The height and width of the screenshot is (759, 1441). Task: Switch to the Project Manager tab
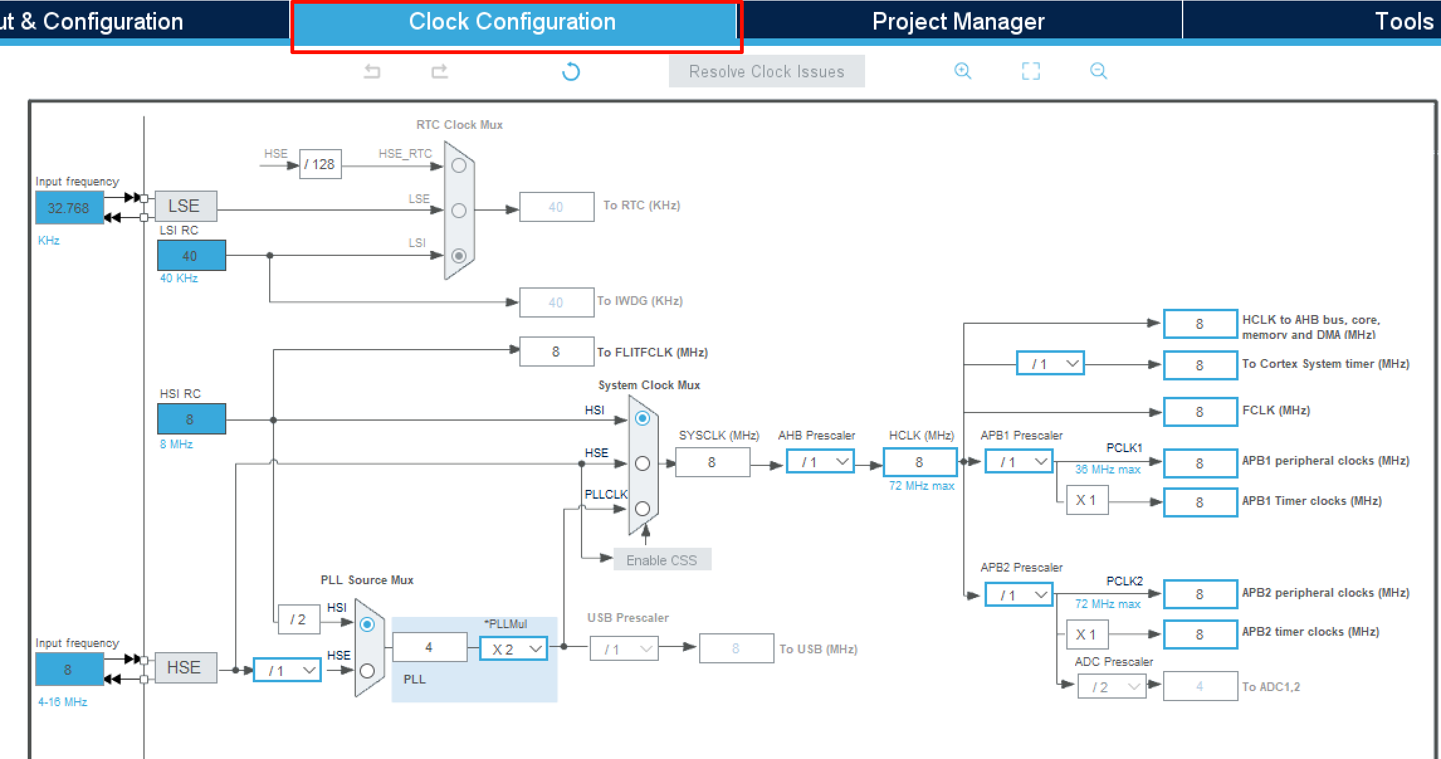click(x=958, y=22)
